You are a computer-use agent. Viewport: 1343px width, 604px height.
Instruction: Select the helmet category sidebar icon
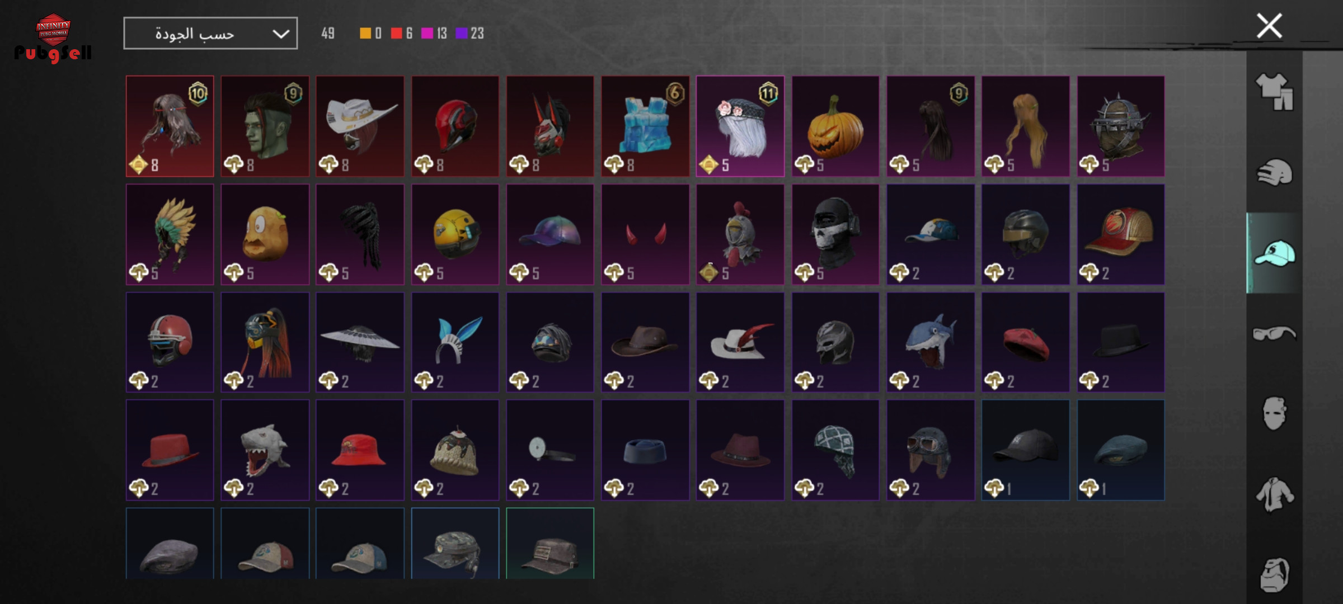click(x=1274, y=172)
